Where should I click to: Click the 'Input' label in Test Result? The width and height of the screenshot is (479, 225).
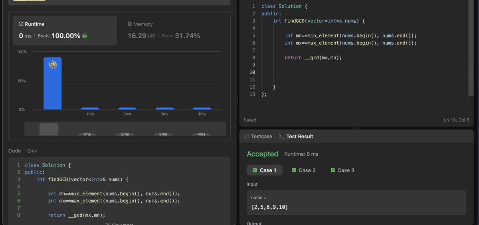point(252,184)
